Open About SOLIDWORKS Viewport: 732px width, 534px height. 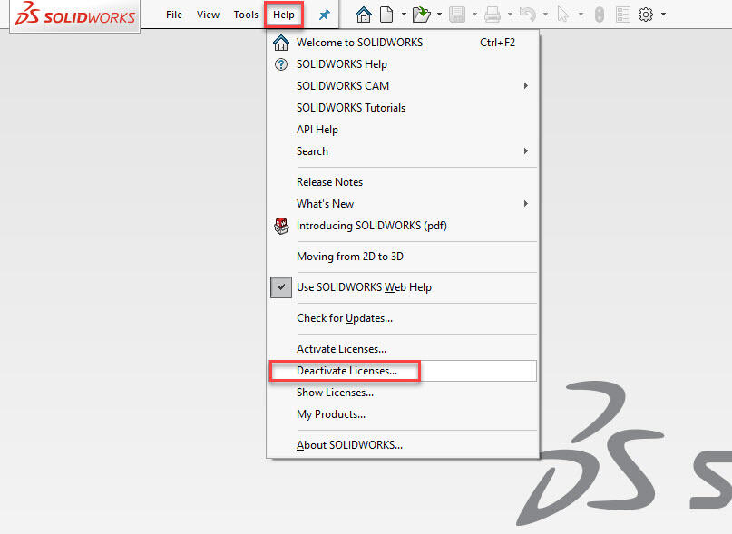[349, 445]
